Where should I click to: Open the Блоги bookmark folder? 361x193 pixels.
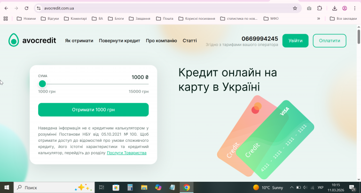116,19
